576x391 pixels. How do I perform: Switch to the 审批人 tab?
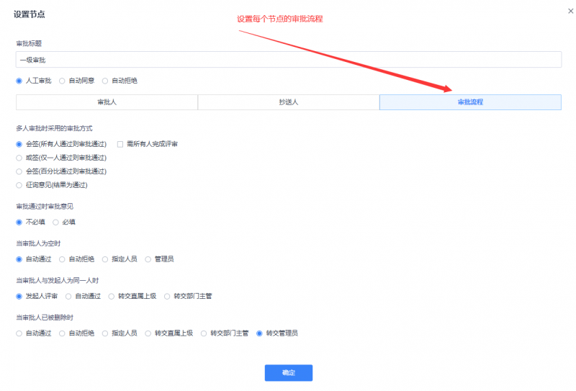(x=107, y=102)
